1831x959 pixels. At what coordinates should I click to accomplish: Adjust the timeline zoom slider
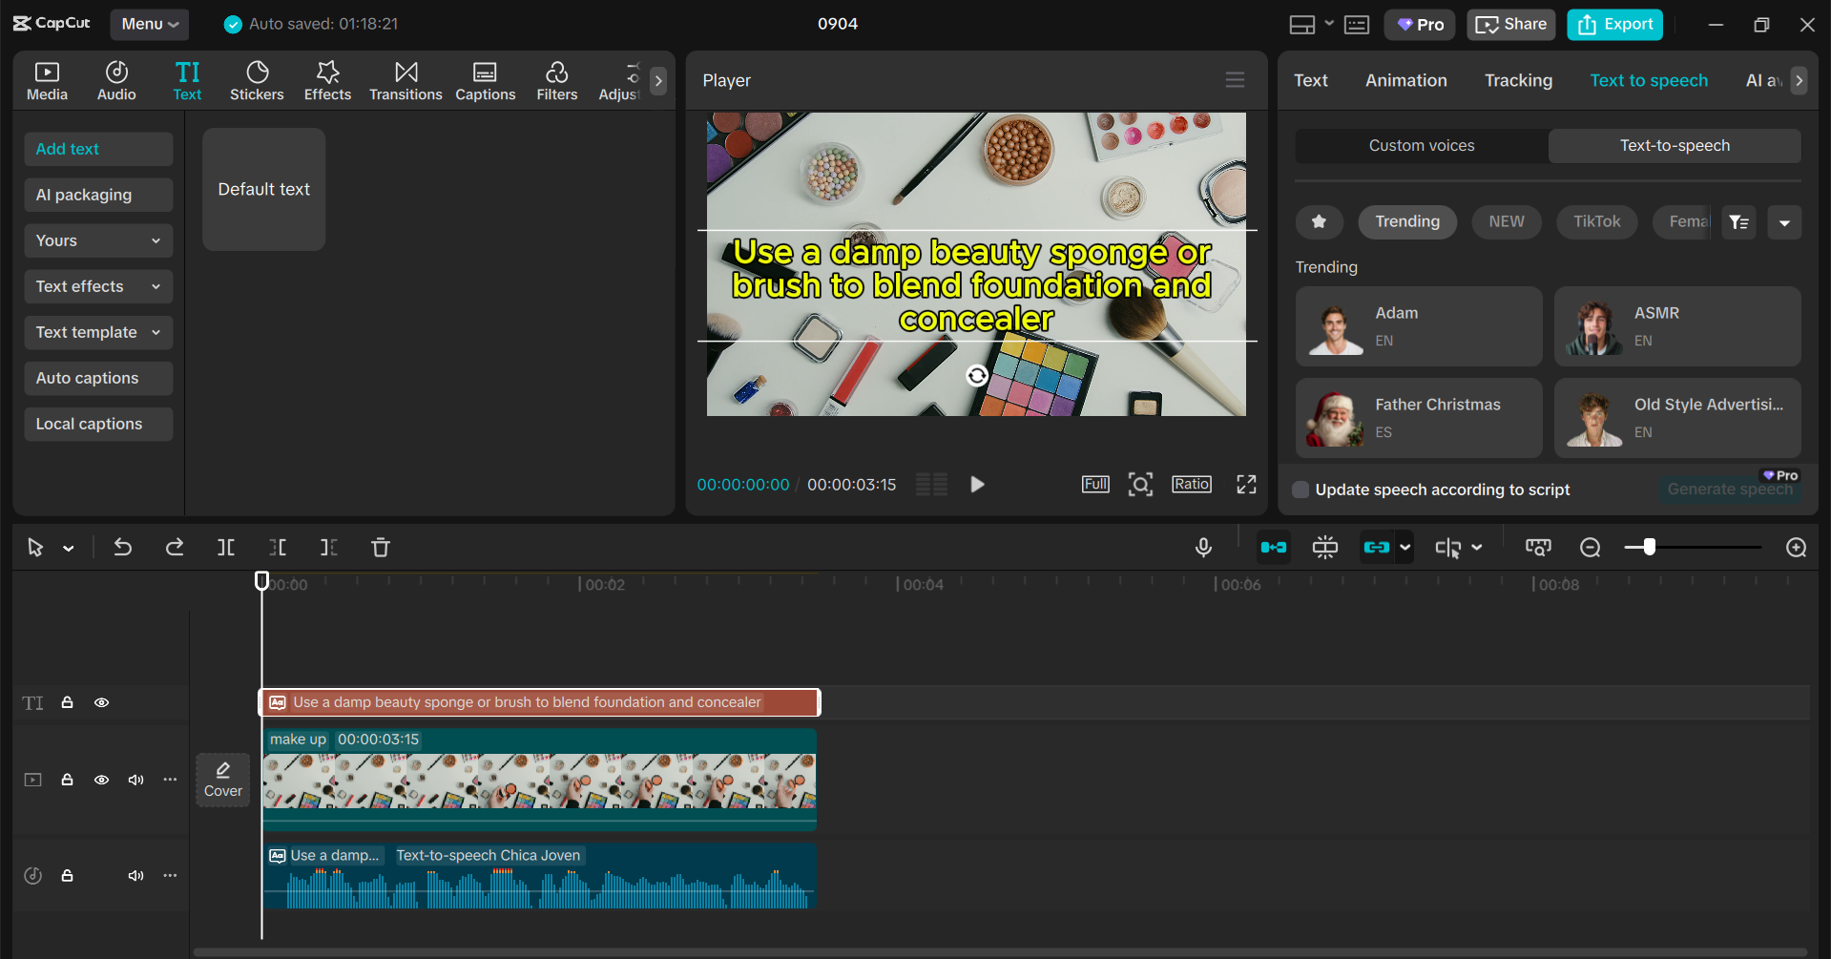click(x=1648, y=547)
